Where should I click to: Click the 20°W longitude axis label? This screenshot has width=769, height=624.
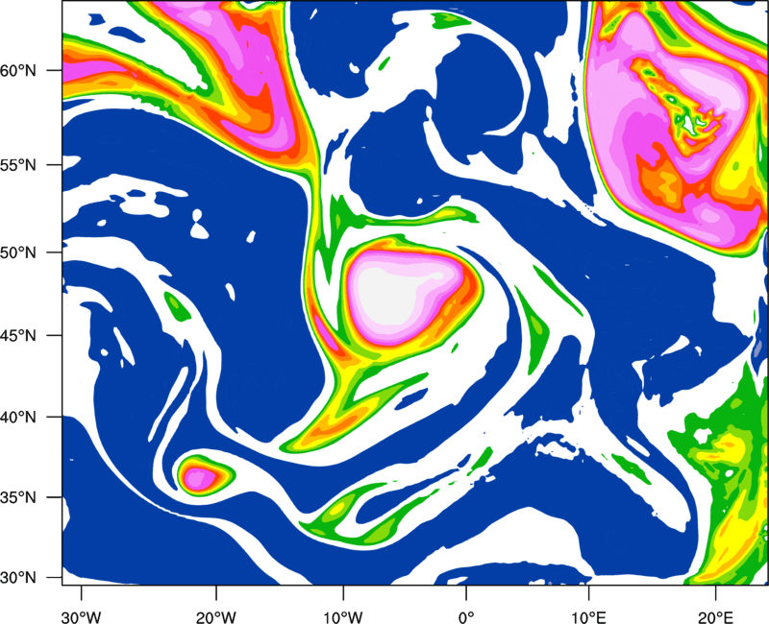[215, 617]
